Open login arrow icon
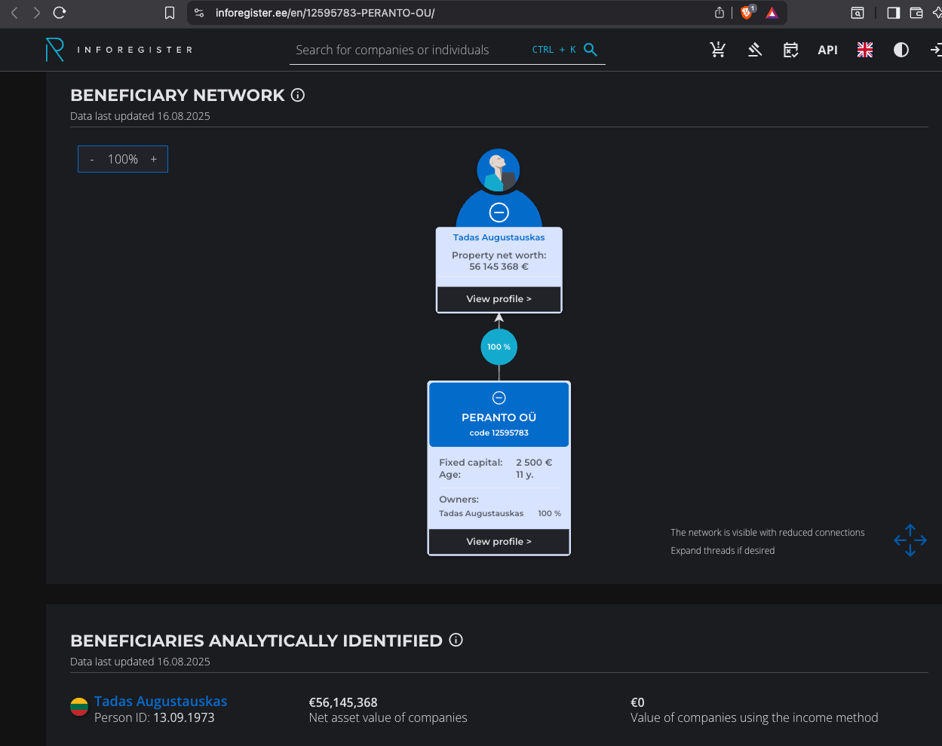Viewport: 942px width, 746px height. (x=936, y=50)
